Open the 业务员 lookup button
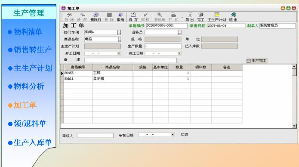 point(179,32)
